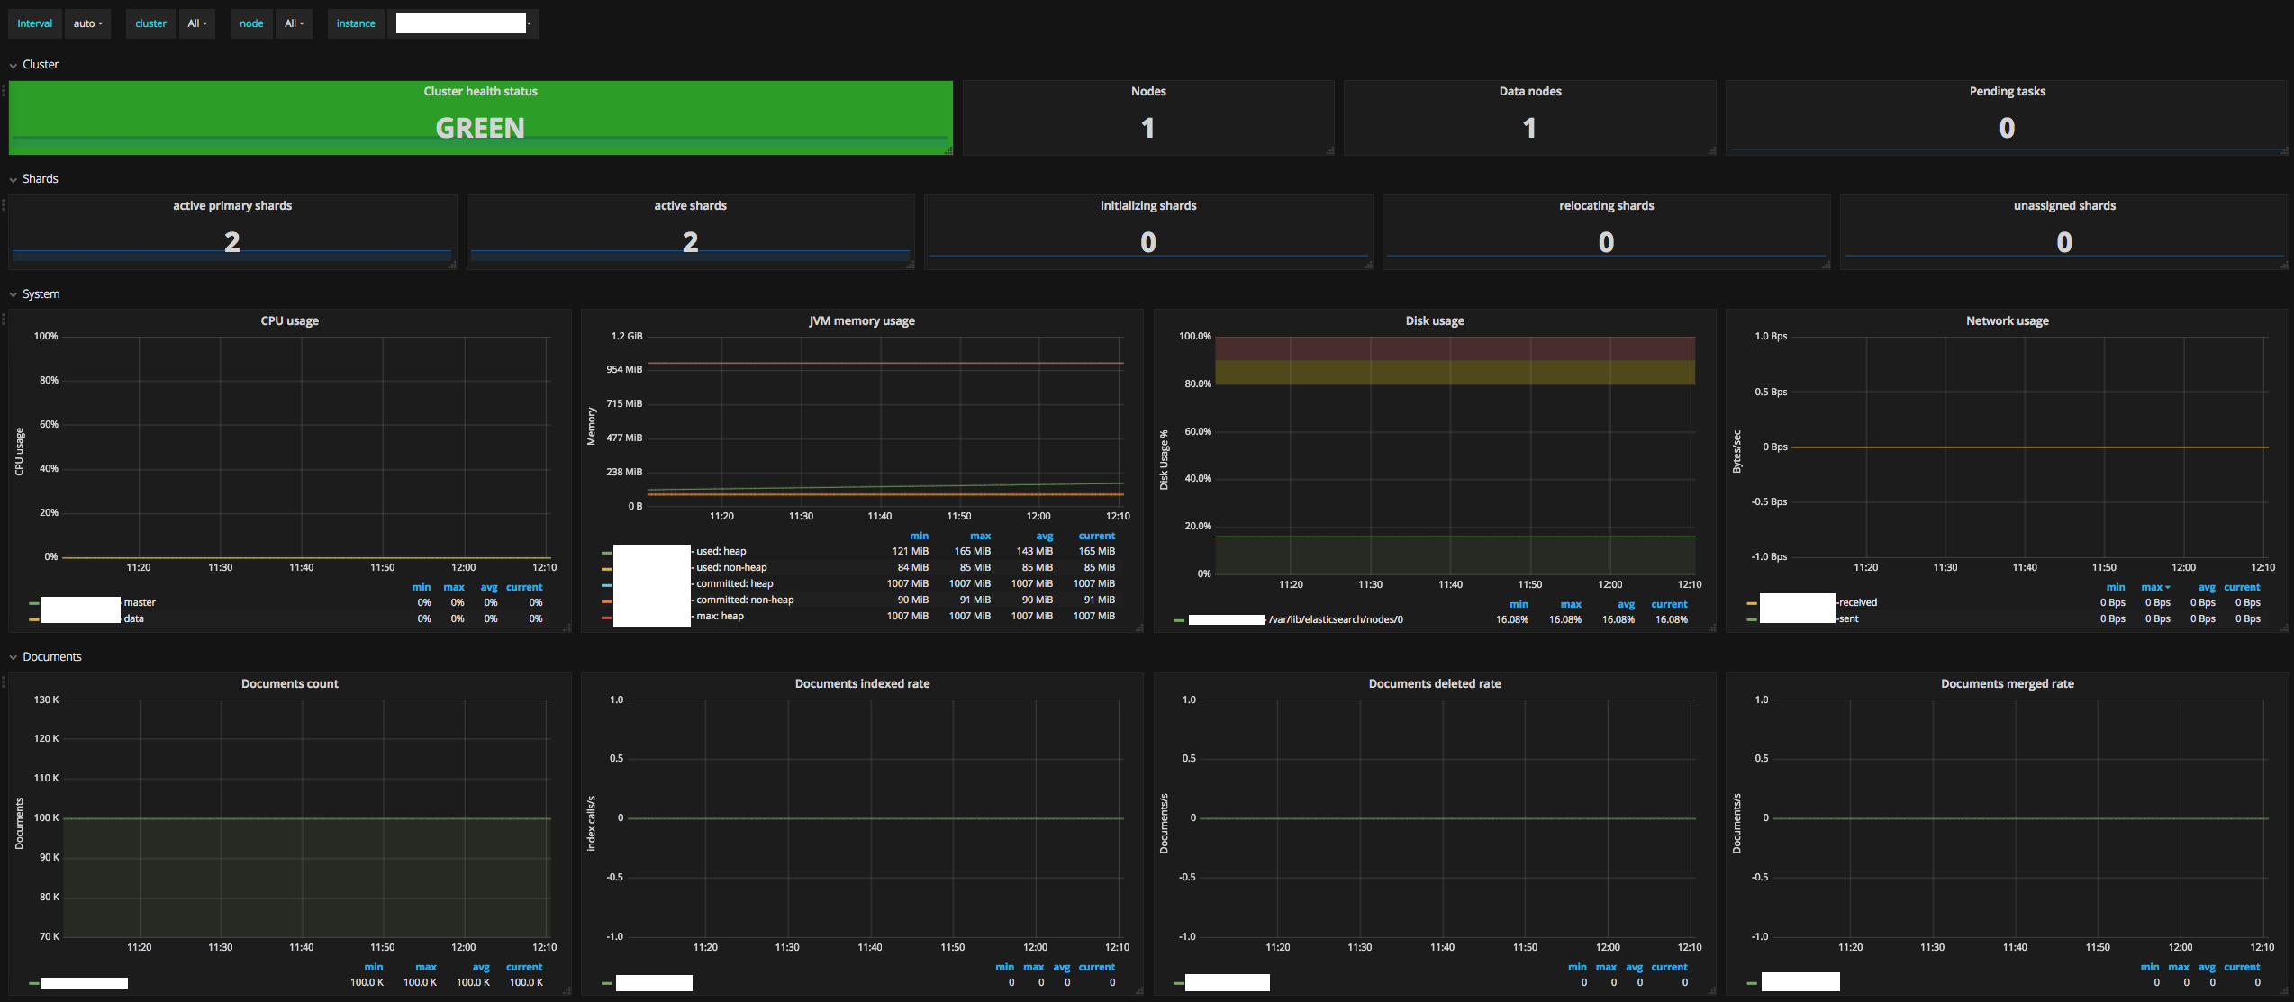Open the cluster All dropdown
Viewport: 2294px width, 1002px height.
(x=196, y=23)
